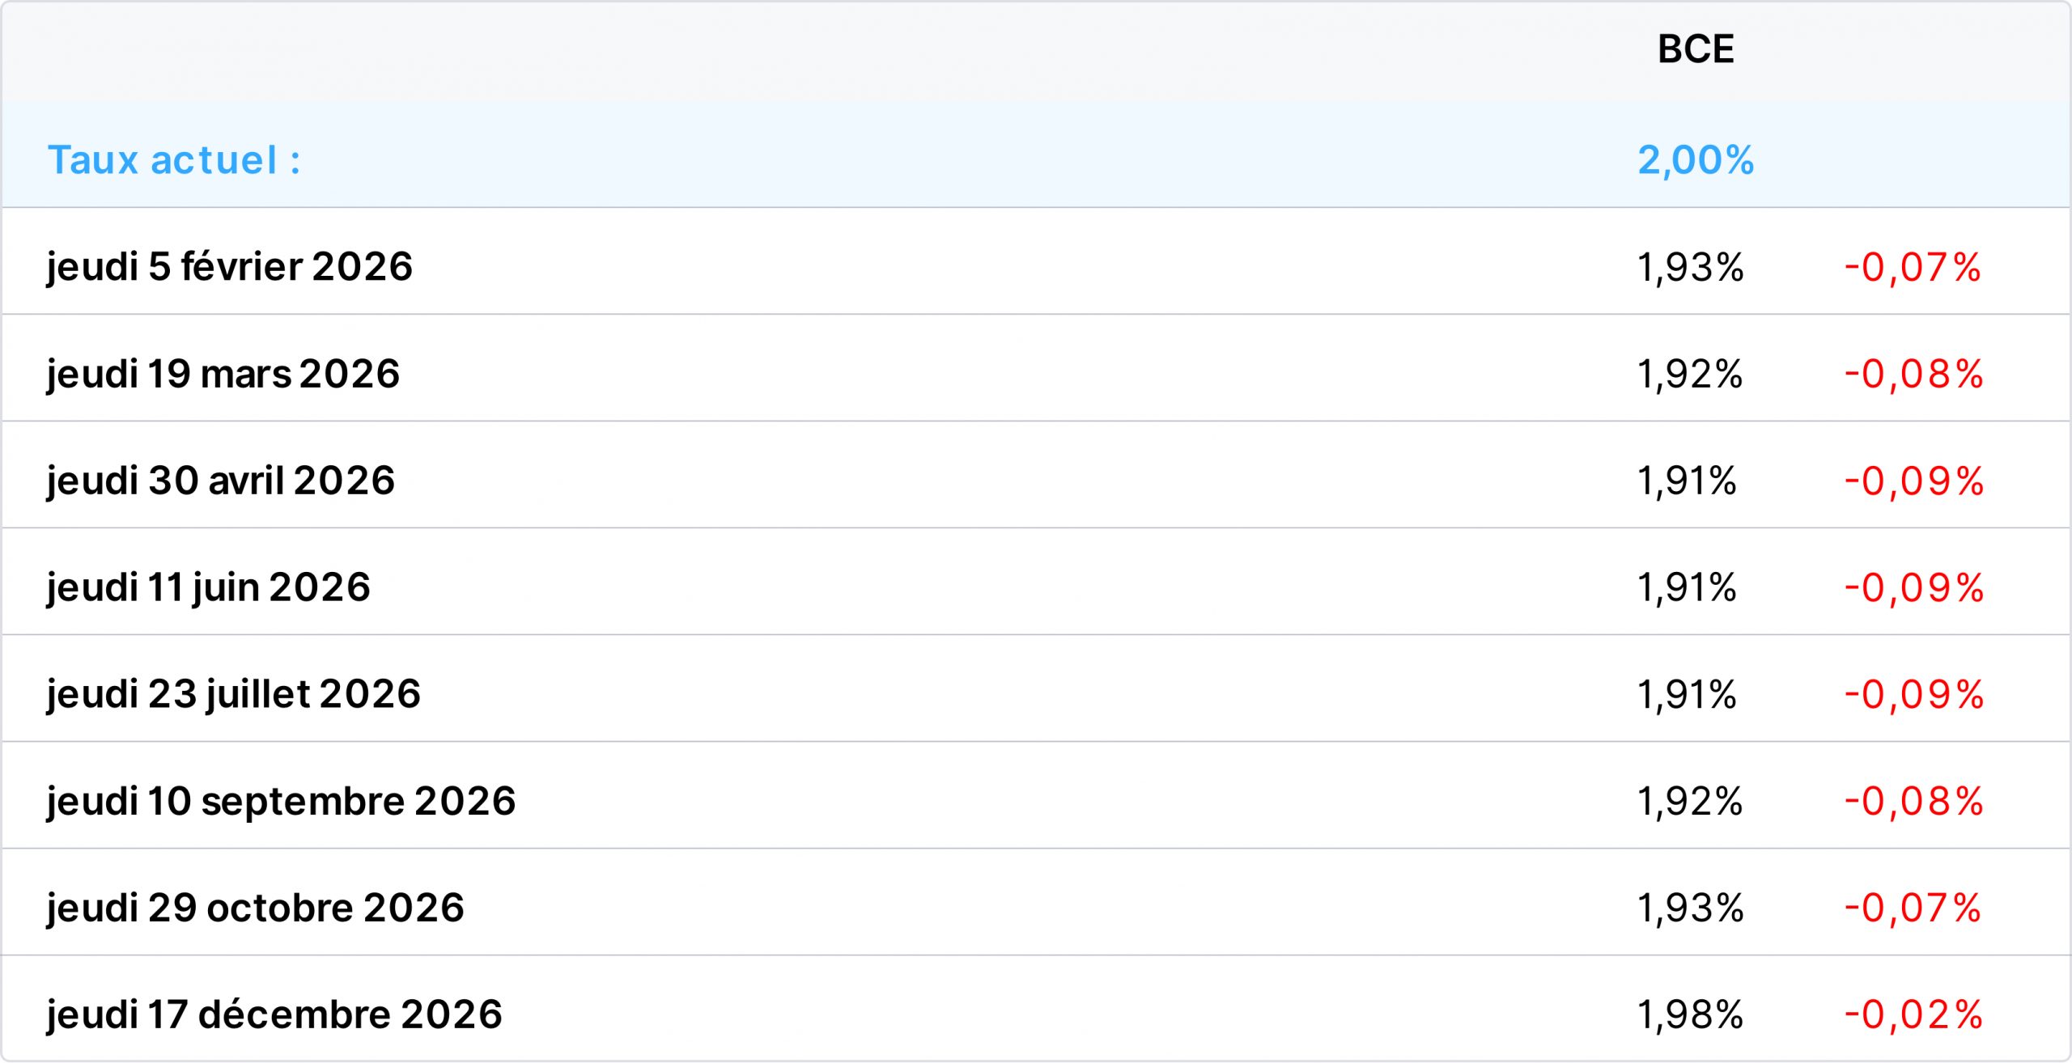Click the -0,07% change for 29 octobre
Viewport: 2072px width, 1063px height.
point(1913,908)
